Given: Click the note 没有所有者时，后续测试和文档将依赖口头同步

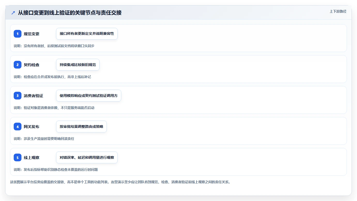Looking at the screenshot, I should coord(54,46).
